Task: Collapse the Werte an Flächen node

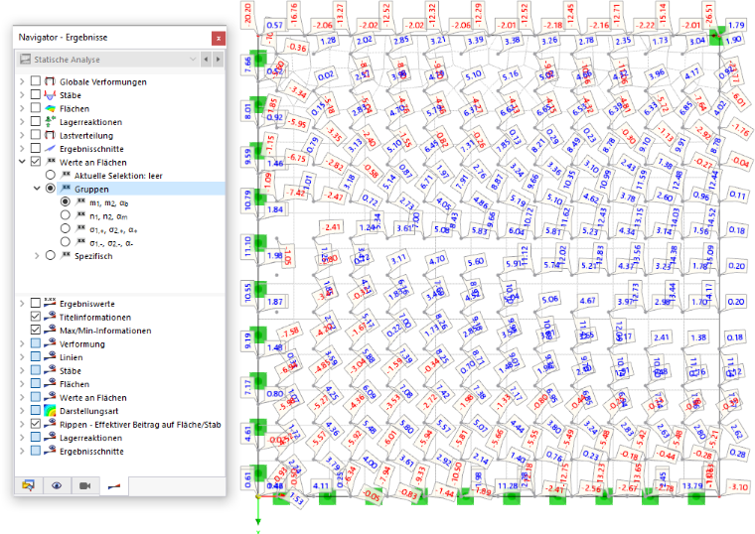Action: [22, 162]
